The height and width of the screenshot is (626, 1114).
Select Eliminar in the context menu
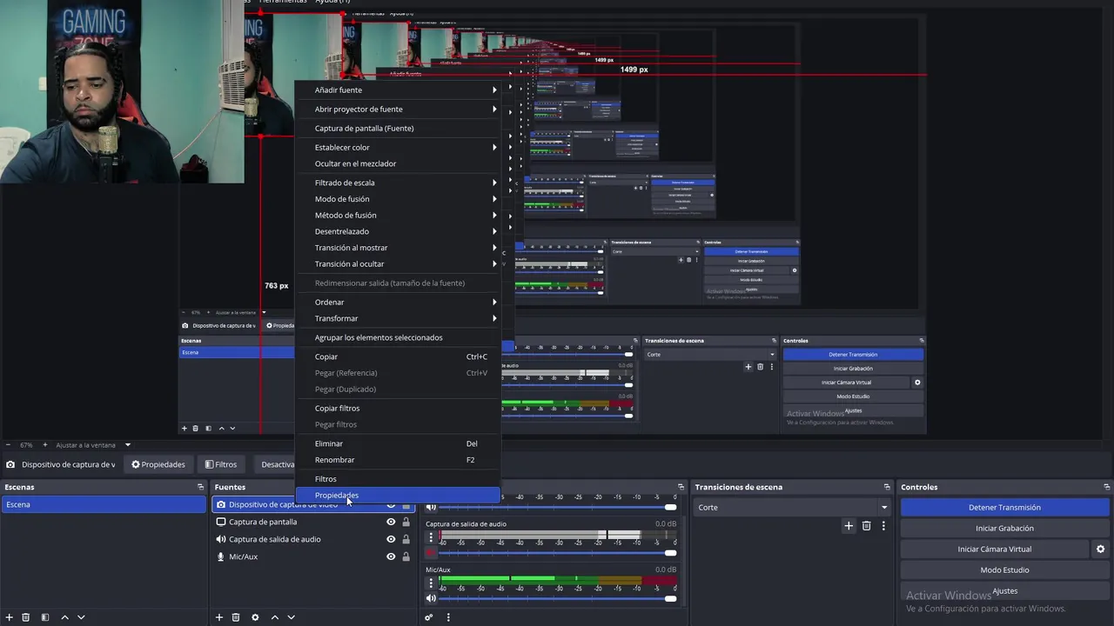click(398, 443)
